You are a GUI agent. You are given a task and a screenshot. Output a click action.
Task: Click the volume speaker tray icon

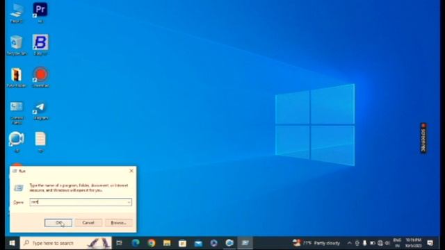(387, 243)
